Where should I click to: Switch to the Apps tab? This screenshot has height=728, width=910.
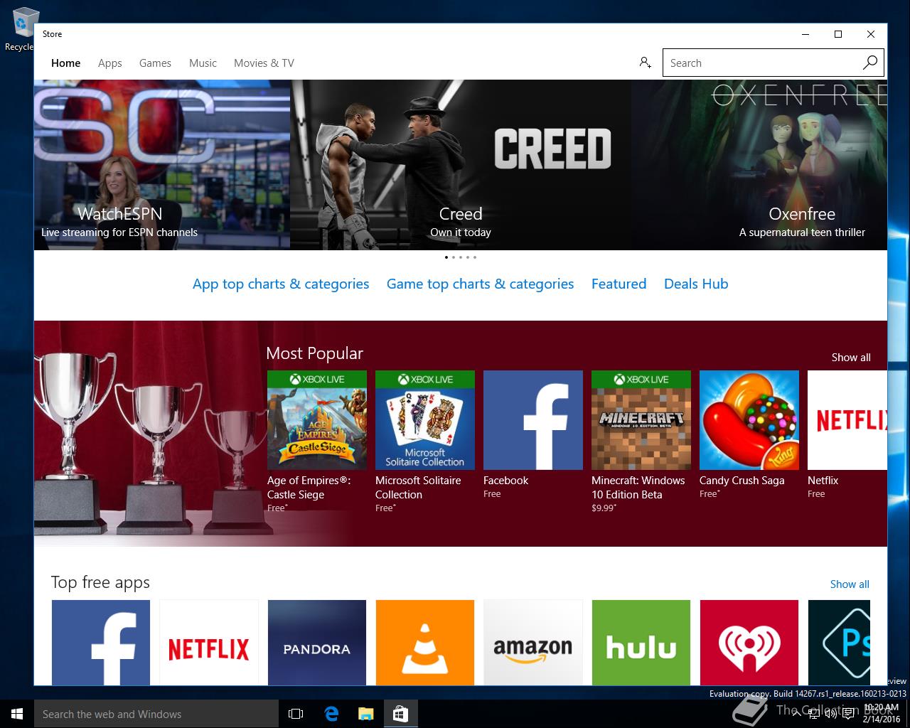coord(110,63)
